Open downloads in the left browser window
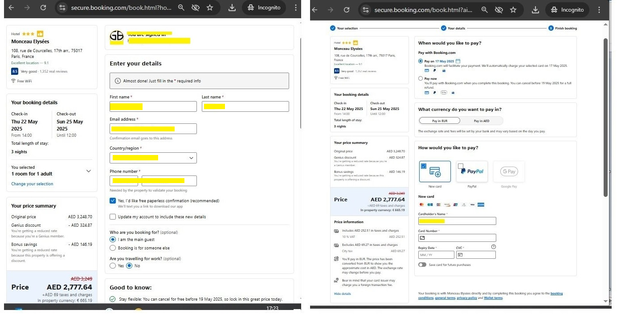The image size is (617, 314). coord(232,8)
